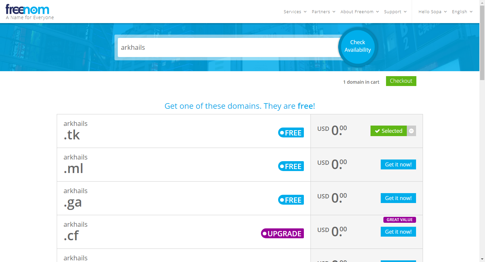Click the scrollbar up arrow
Screen dimensions: 485x262
(x=482, y=3)
